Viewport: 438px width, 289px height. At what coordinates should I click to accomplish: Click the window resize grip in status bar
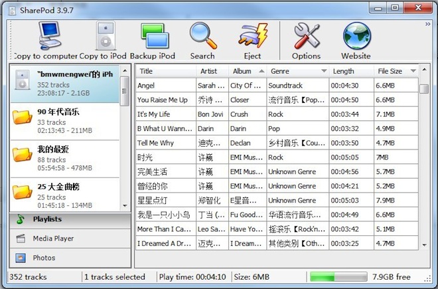point(427,278)
